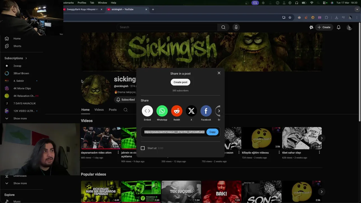Click the page vertical scrollbar
The image size is (361, 203).
coord(359,72)
